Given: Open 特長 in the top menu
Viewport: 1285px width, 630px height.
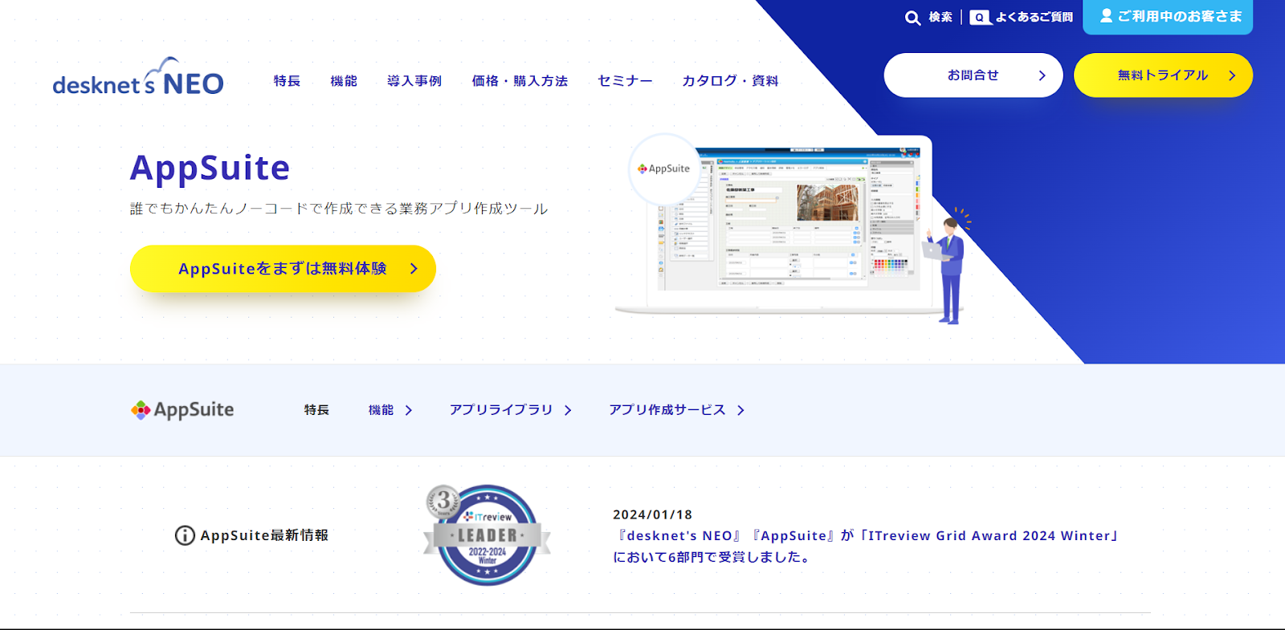Looking at the screenshot, I should (x=287, y=81).
